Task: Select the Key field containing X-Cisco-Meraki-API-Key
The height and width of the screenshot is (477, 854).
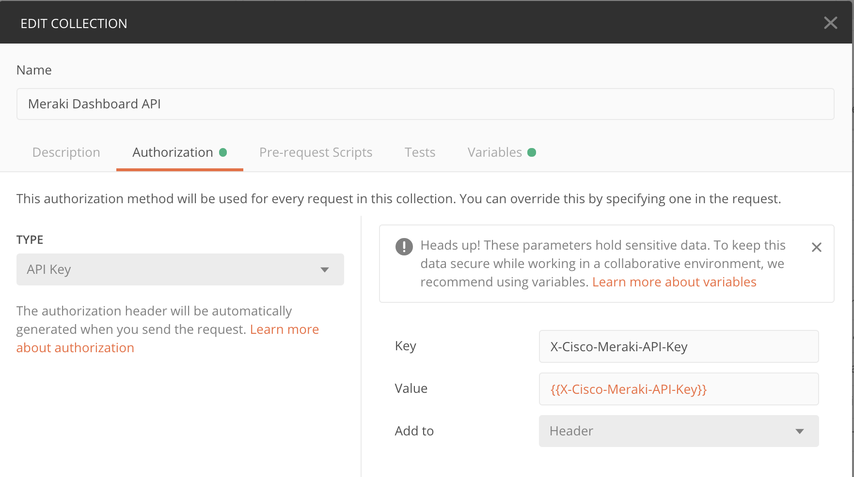Action: tap(678, 346)
